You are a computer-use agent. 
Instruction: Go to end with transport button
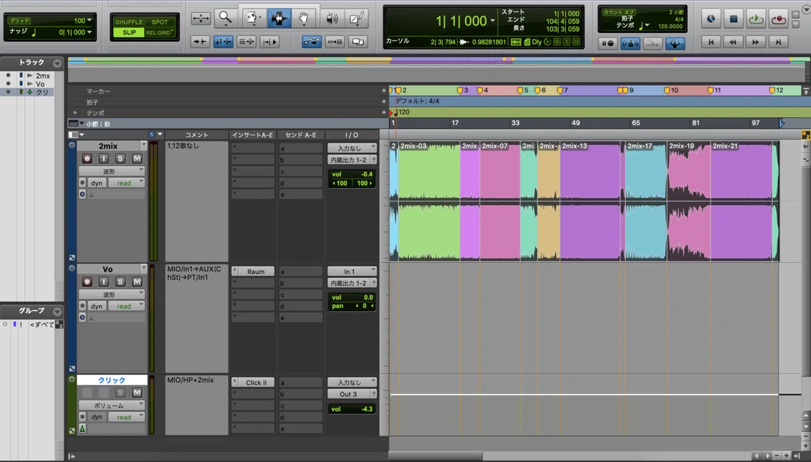(x=779, y=42)
